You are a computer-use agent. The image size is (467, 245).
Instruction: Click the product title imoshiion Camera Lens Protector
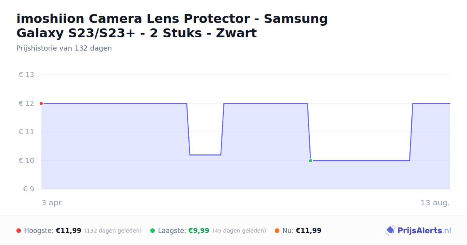tap(172, 26)
